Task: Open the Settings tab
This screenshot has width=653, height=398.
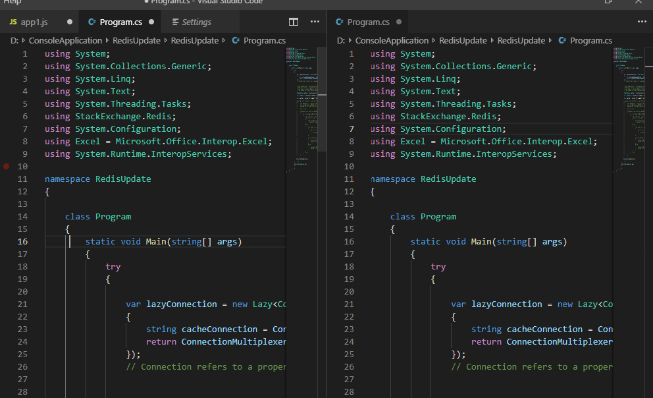Action: coord(197,22)
